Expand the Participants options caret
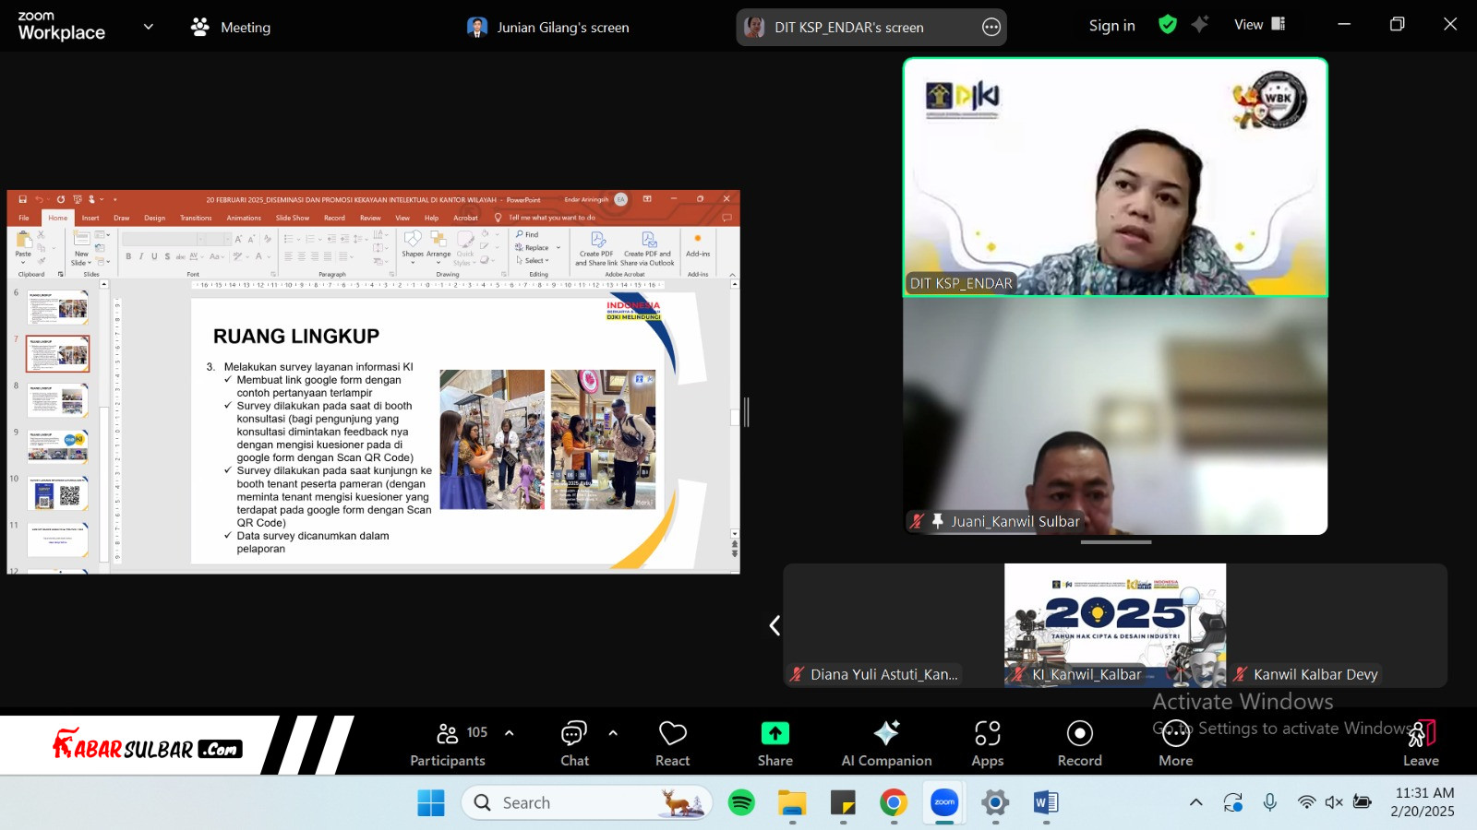 [x=509, y=733]
